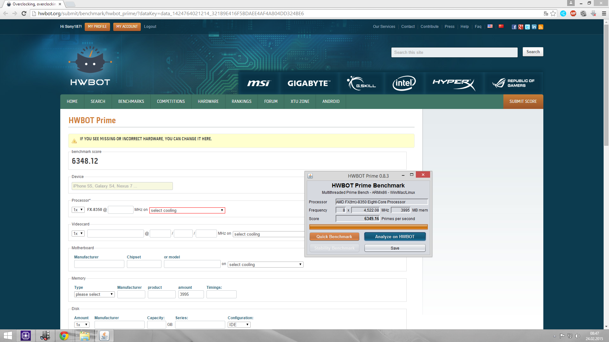The height and width of the screenshot is (342, 609).
Task: Open the MSI sponsor logo
Action: point(259,83)
